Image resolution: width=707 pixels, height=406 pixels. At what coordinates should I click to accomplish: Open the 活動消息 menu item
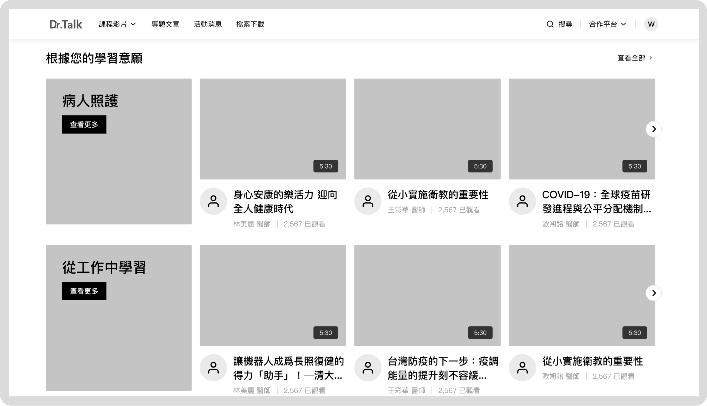click(x=208, y=24)
